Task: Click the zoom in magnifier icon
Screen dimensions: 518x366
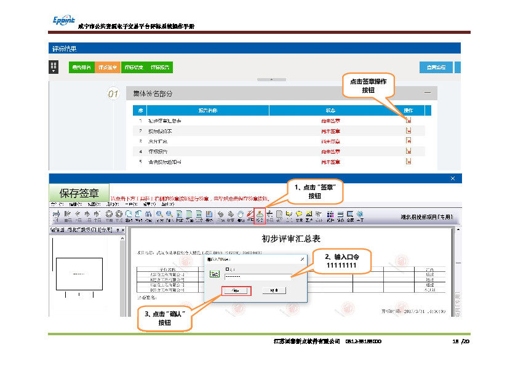Action: pyautogui.click(x=159, y=215)
